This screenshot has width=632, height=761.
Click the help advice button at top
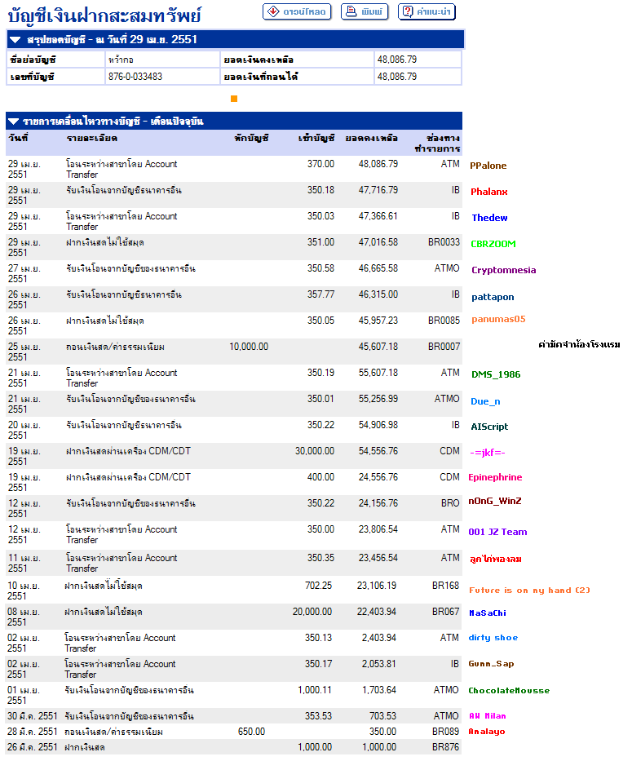point(426,11)
